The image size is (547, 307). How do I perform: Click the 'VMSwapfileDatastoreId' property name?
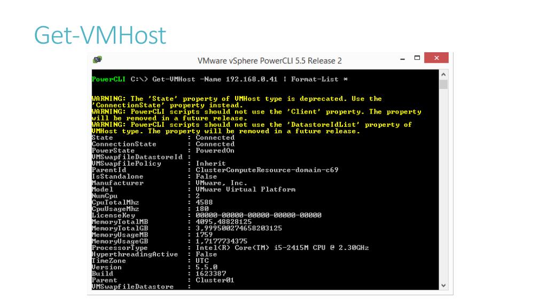pyautogui.click(x=137, y=157)
